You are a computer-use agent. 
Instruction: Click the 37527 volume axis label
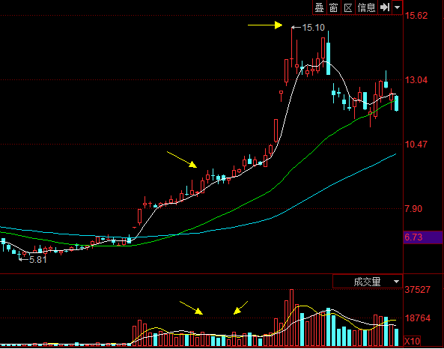click(417, 290)
